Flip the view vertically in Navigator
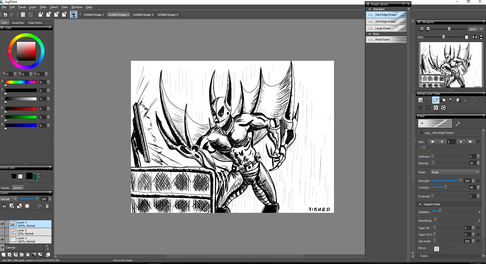486x264 pixels. pyautogui.click(x=481, y=37)
